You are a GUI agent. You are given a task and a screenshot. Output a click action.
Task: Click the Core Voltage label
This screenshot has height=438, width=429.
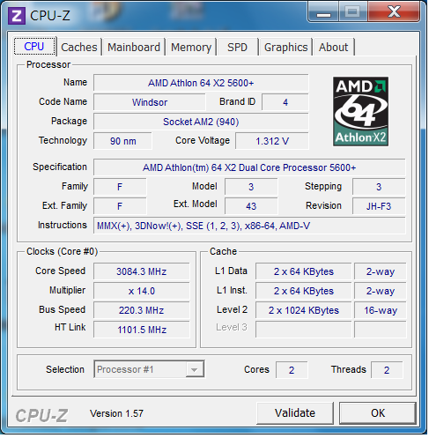[203, 140]
